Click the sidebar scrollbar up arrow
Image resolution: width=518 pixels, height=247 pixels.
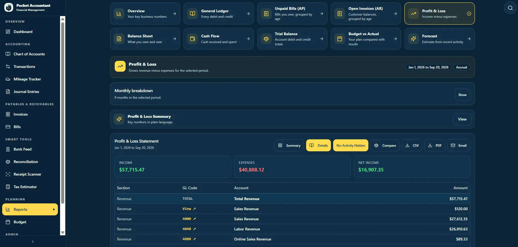point(63,19)
